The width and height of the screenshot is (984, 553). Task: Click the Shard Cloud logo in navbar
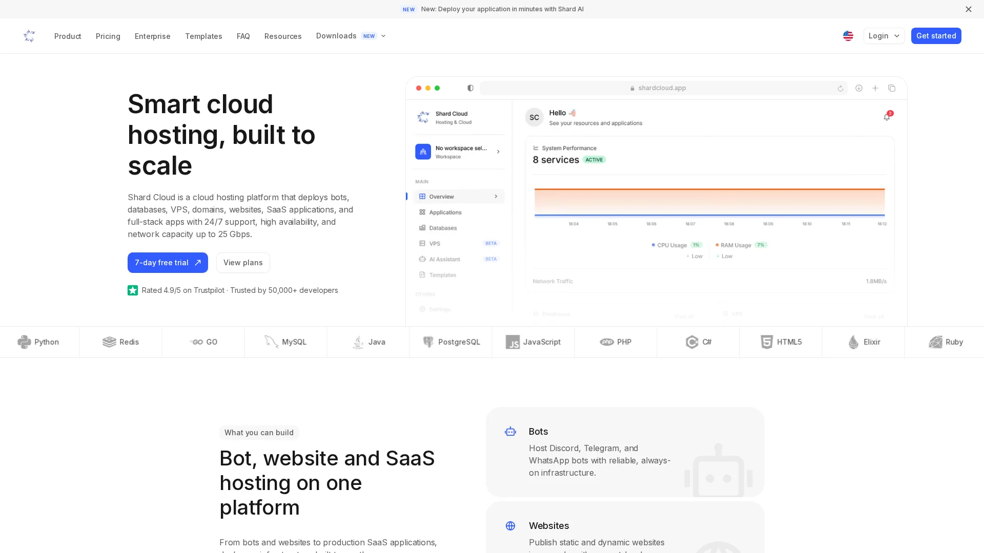point(29,36)
